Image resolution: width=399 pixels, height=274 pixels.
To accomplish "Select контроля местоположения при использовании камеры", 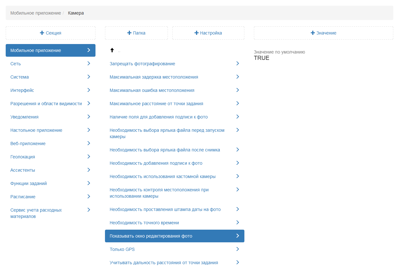I will (175, 193).
